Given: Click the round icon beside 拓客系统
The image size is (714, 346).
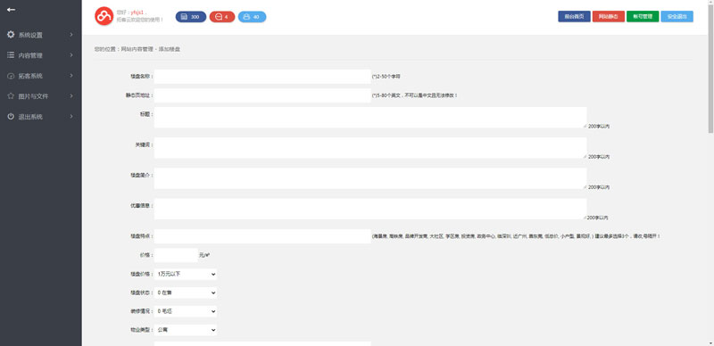Looking at the screenshot, I should pos(11,76).
